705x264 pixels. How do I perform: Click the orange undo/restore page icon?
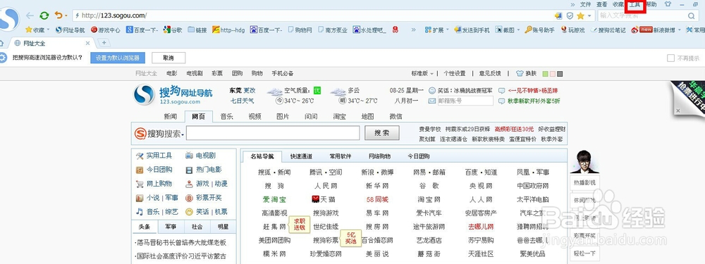(59, 15)
